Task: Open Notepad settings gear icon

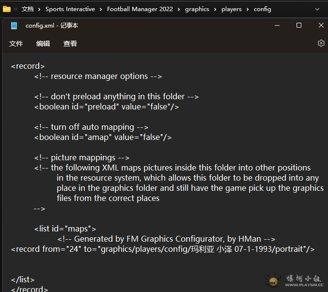Action: (321, 43)
